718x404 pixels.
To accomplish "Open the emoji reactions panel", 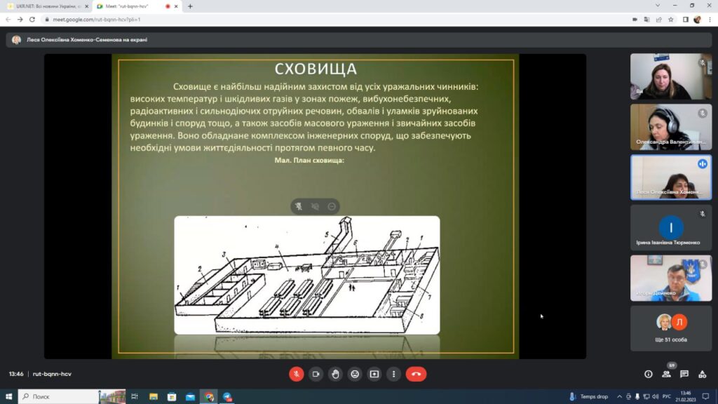I will (x=355, y=374).
